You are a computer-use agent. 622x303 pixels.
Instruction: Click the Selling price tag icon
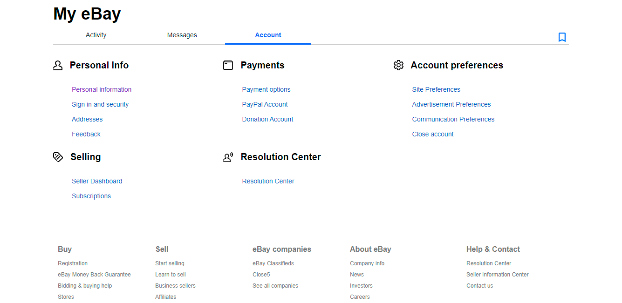58,157
